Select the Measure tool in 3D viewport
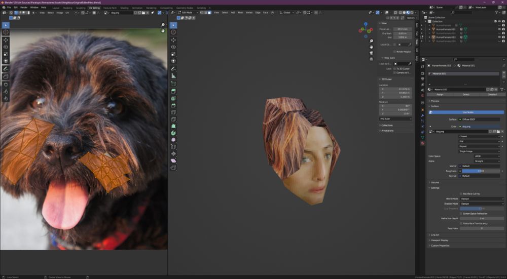 (173, 76)
